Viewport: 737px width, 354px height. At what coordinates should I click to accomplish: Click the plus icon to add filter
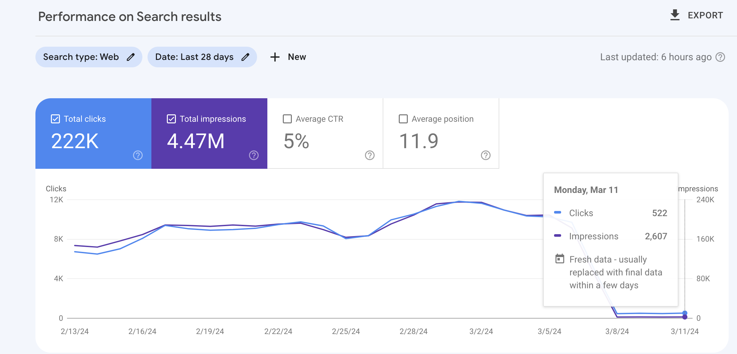tap(275, 57)
